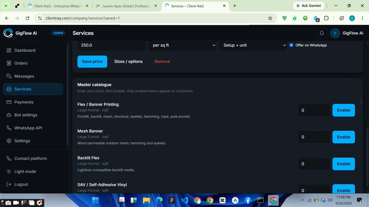Click the lightbulb extension icon
The width and height of the screenshot is (369, 207).
click(305, 18)
